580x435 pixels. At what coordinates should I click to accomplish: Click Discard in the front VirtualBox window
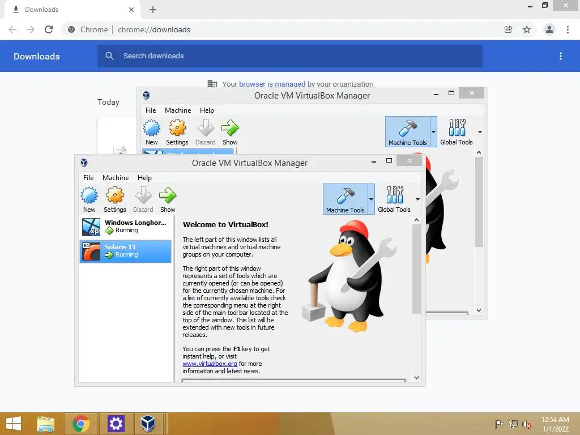click(x=143, y=200)
